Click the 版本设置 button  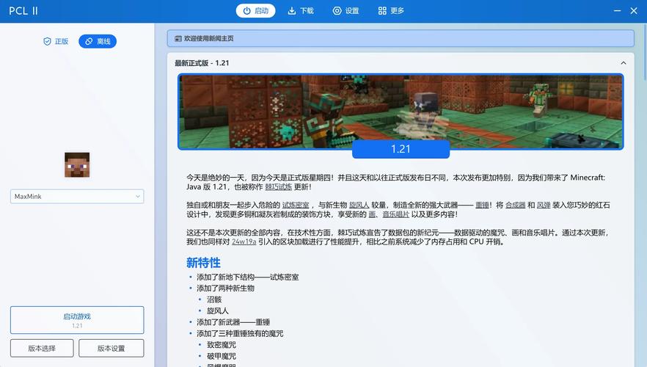point(112,348)
